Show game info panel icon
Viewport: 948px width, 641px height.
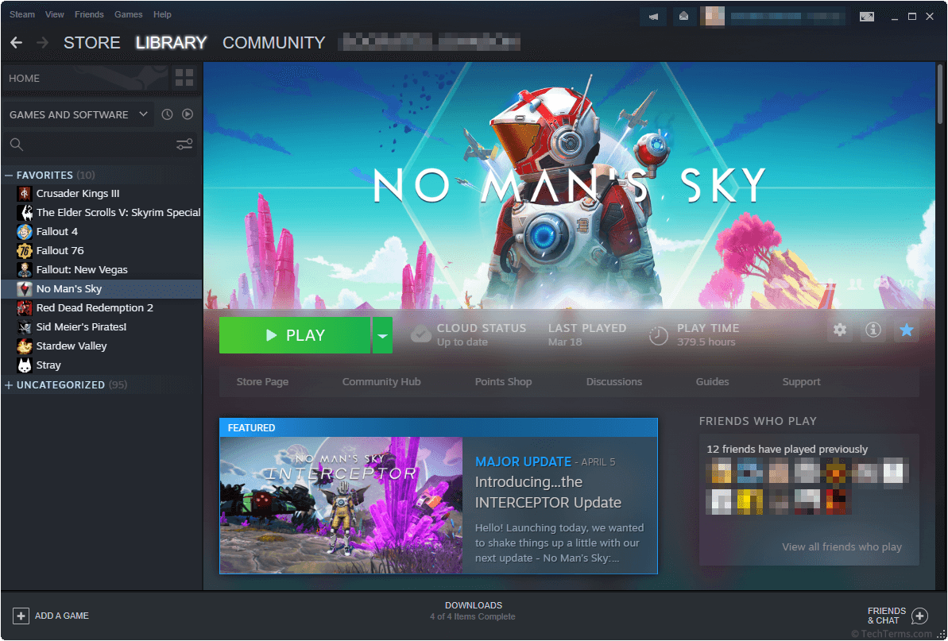(x=873, y=330)
